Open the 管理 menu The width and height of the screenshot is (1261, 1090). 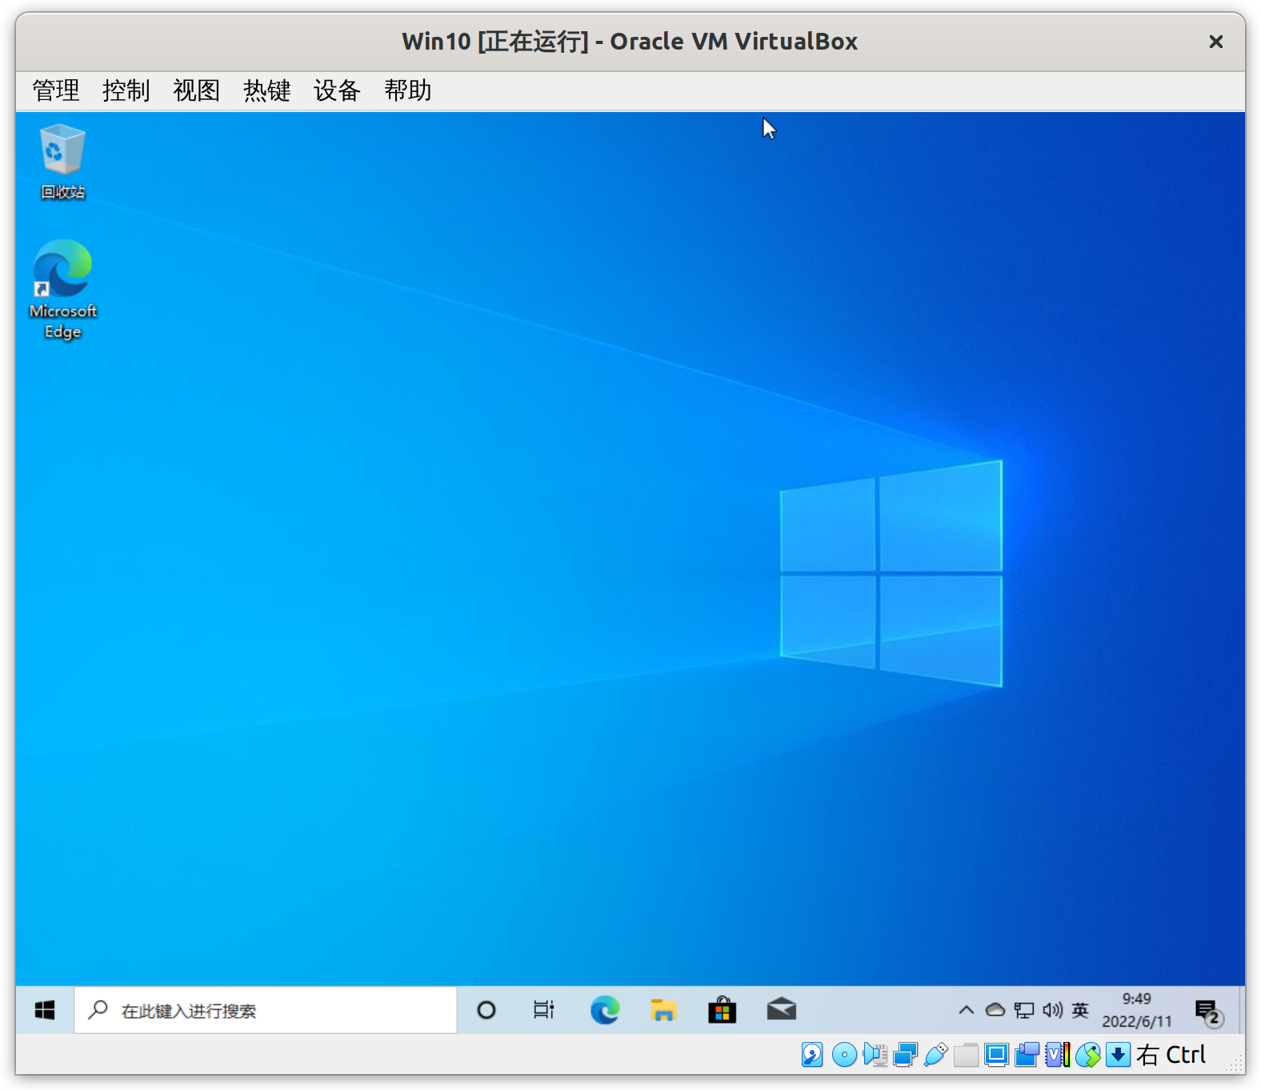point(56,90)
